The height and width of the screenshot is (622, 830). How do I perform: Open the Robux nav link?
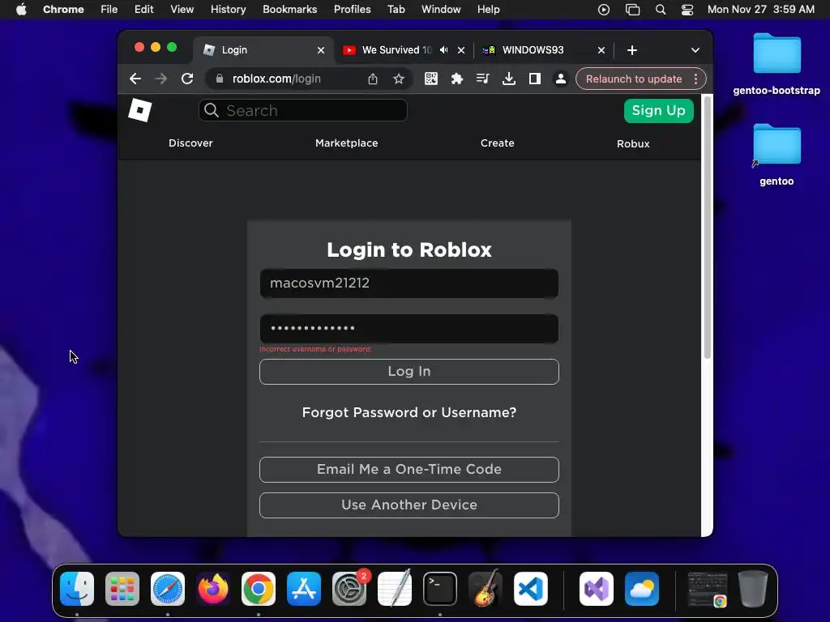(x=633, y=144)
